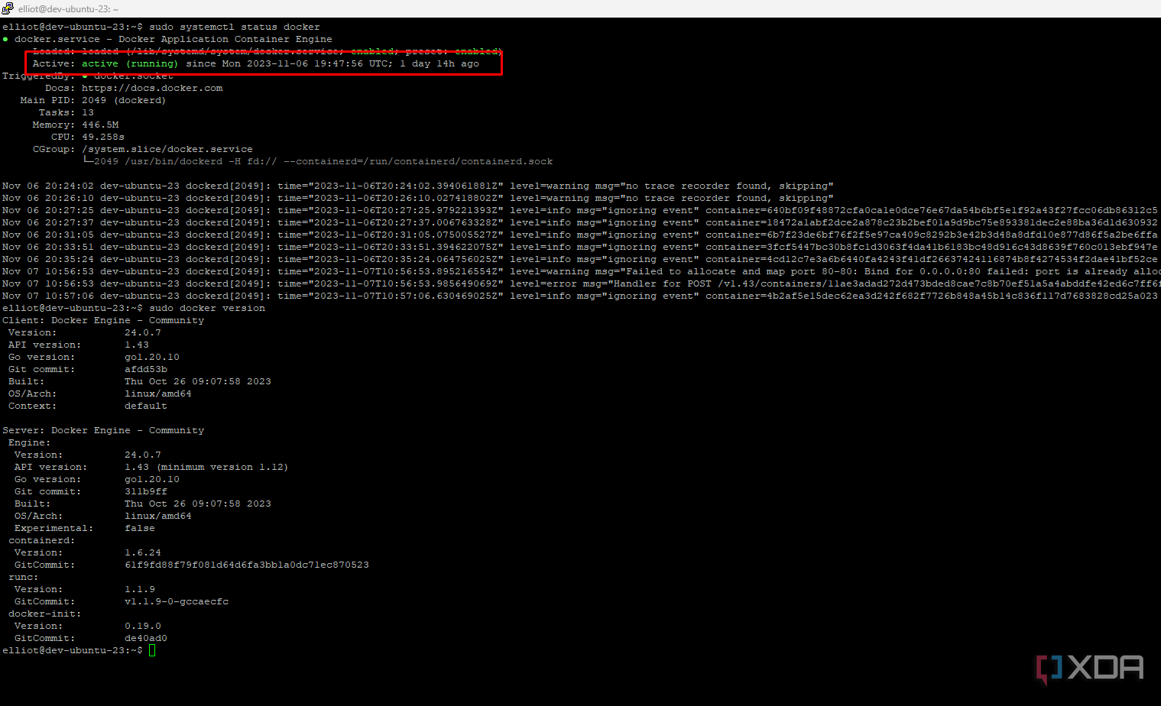Click the PuTTY icon in the title bar

pos(8,8)
